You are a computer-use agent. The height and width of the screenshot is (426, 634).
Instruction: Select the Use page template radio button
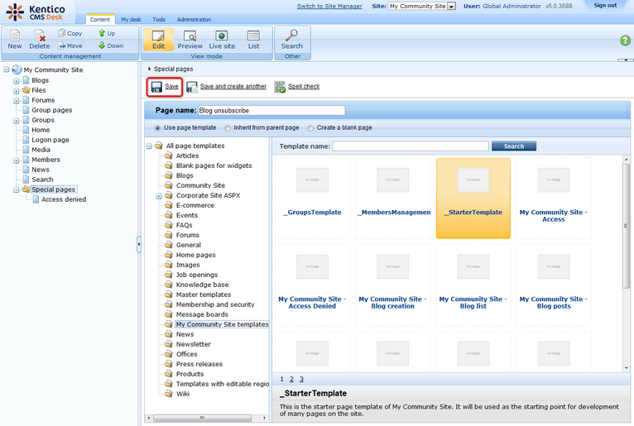point(157,128)
